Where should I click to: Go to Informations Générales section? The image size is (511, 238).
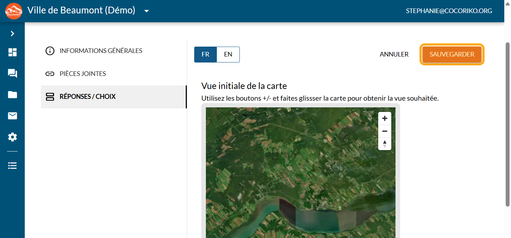101,51
